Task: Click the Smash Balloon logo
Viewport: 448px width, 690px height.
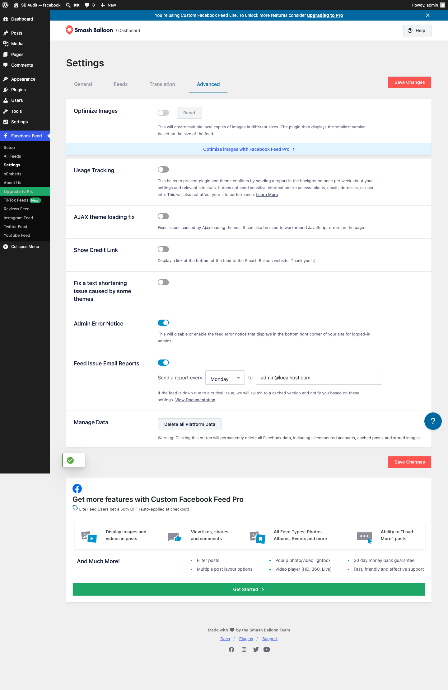Action: point(90,30)
